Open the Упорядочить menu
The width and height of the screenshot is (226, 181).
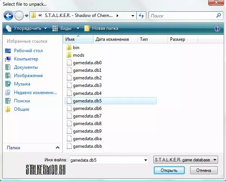[26, 28]
